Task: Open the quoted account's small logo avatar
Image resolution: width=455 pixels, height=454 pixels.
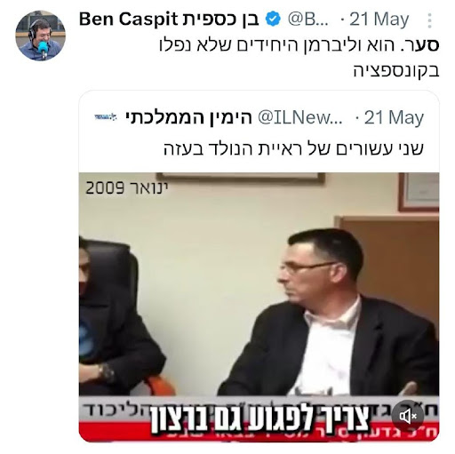Action: [x=106, y=117]
